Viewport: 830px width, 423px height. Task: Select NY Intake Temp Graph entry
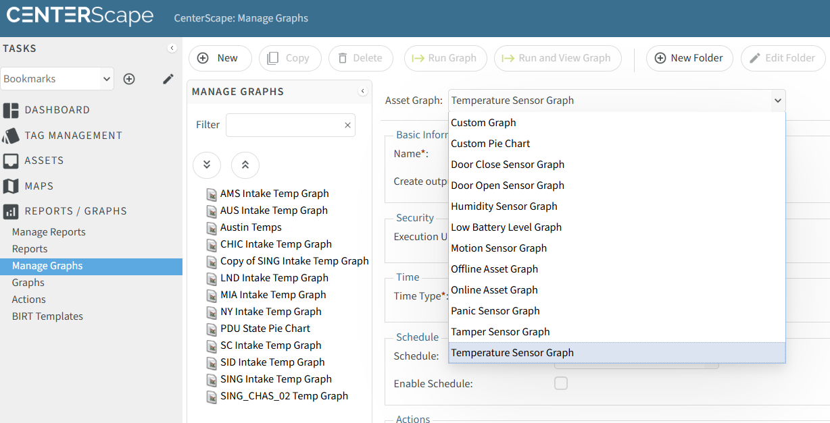click(270, 312)
